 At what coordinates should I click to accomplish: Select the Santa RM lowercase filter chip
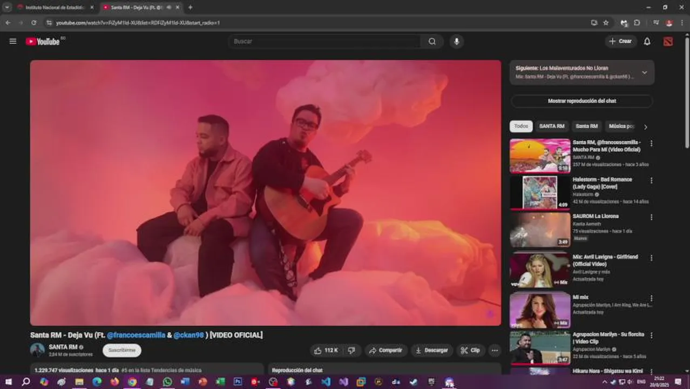[x=586, y=126]
